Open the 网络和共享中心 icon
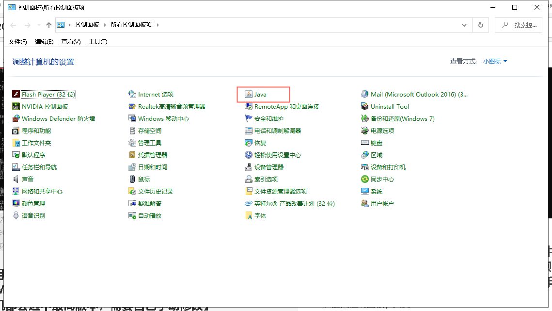Image resolution: width=552 pixels, height=311 pixels. (x=16, y=191)
